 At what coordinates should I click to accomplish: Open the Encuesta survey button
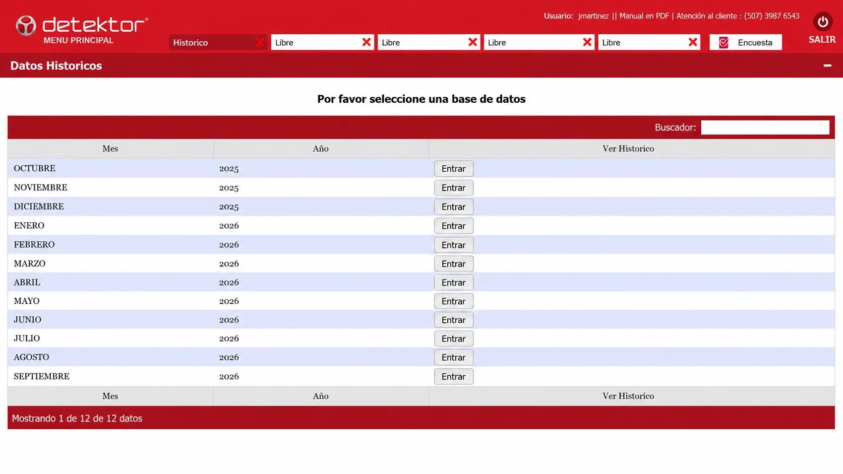click(x=746, y=42)
